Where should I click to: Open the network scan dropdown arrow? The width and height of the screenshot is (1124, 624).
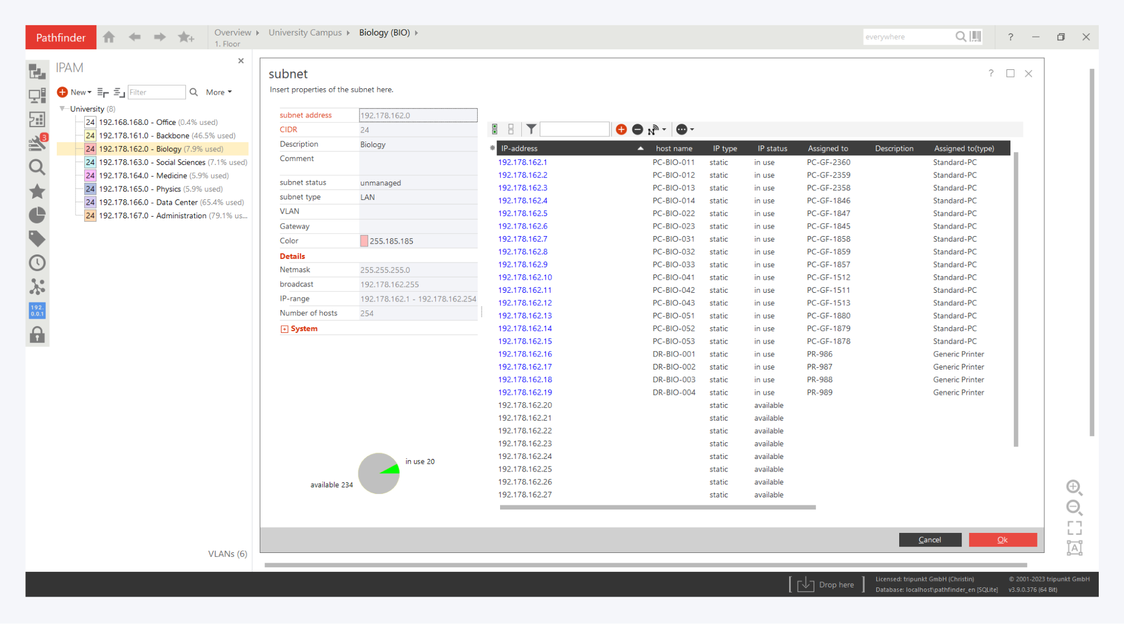pyautogui.click(x=664, y=130)
